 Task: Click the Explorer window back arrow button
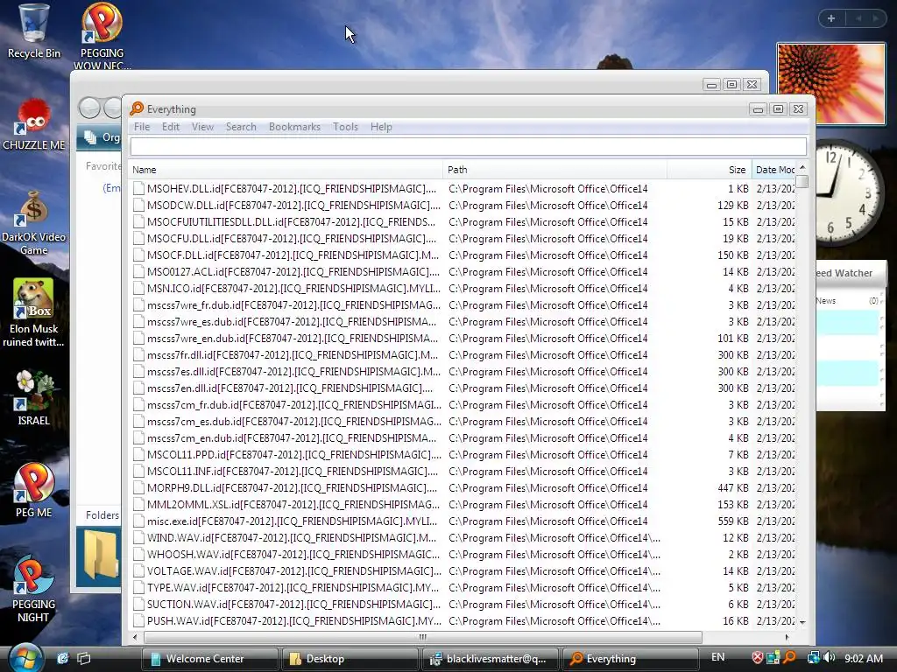click(90, 108)
